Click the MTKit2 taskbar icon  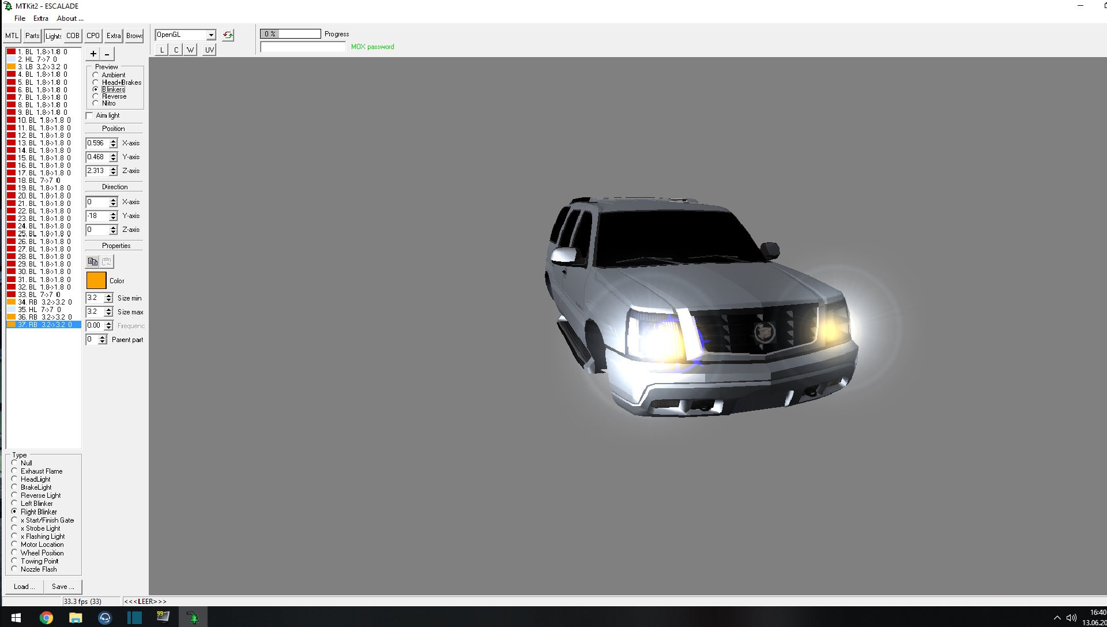pyautogui.click(x=193, y=618)
